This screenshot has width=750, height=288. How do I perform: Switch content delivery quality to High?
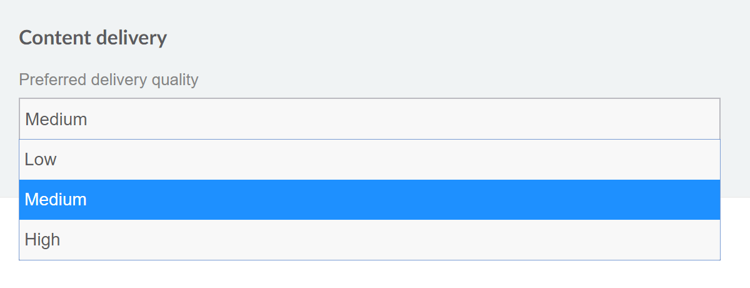(x=369, y=239)
